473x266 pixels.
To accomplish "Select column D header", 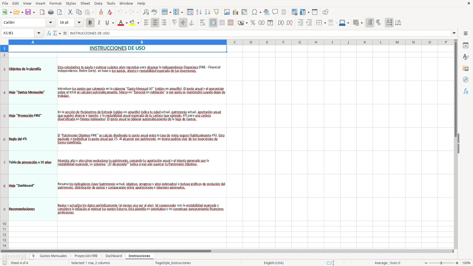I will tap(251, 42).
